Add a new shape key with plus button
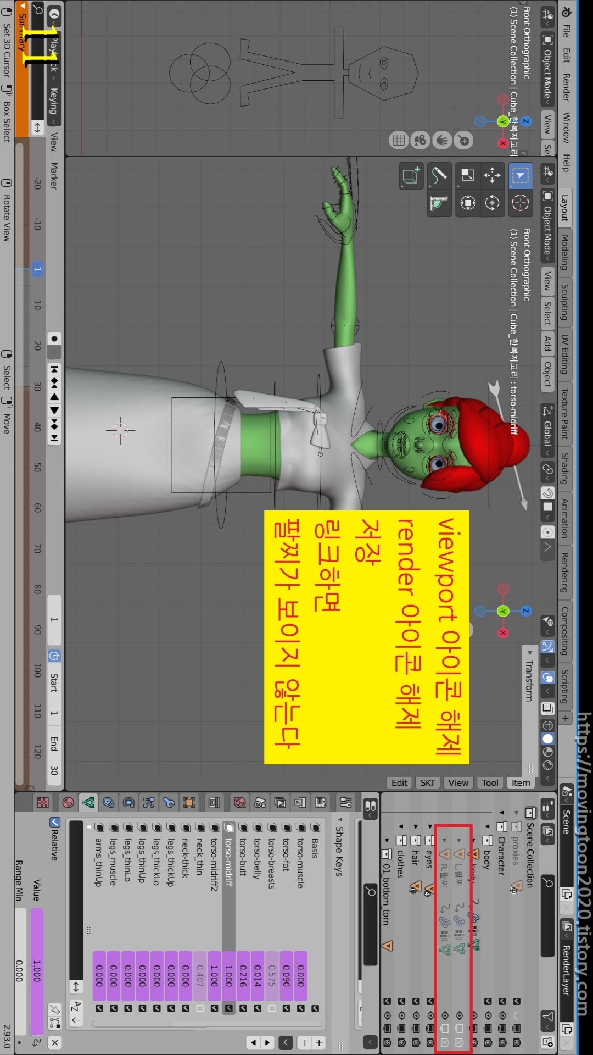Image resolution: width=593 pixels, height=1055 pixels. [319, 1042]
